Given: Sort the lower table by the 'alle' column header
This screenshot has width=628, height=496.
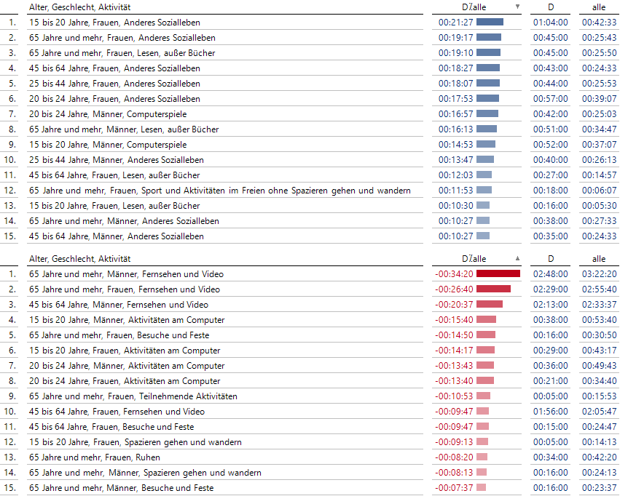Looking at the screenshot, I should (598, 258).
